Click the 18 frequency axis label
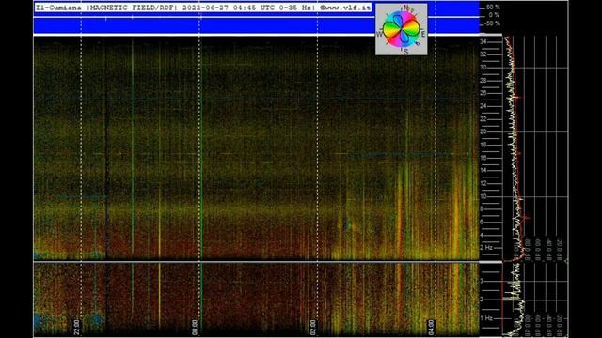The height and width of the screenshot is (338, 602). click(x=483, y=145)
